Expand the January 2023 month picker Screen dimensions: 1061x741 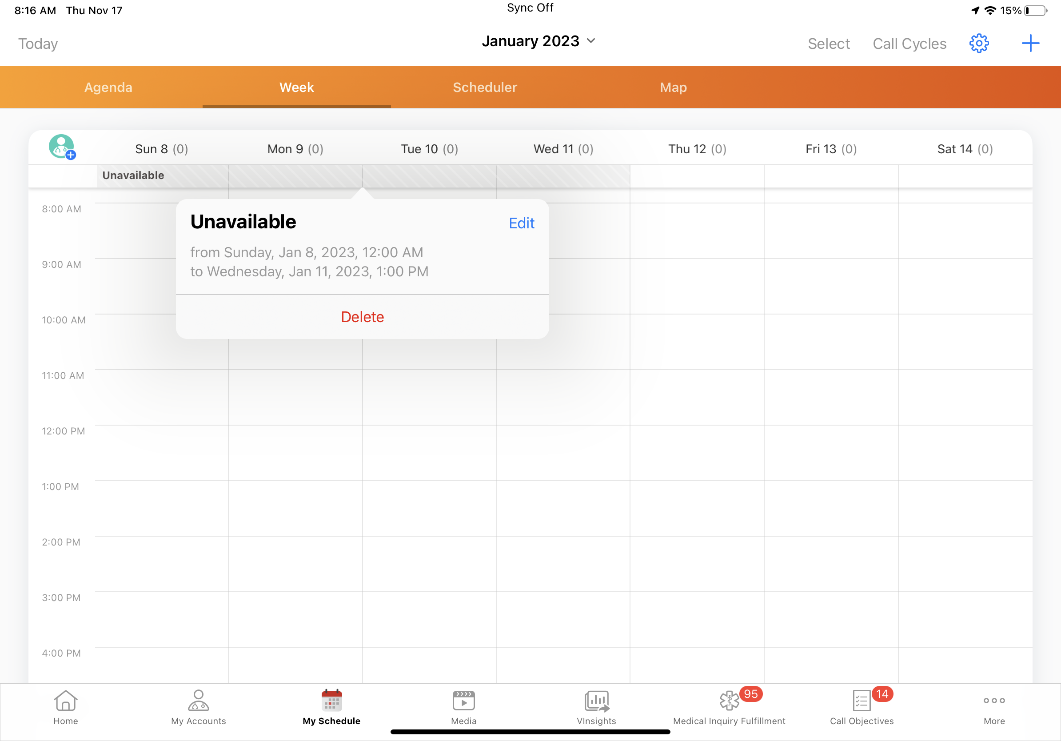(538, 41)
